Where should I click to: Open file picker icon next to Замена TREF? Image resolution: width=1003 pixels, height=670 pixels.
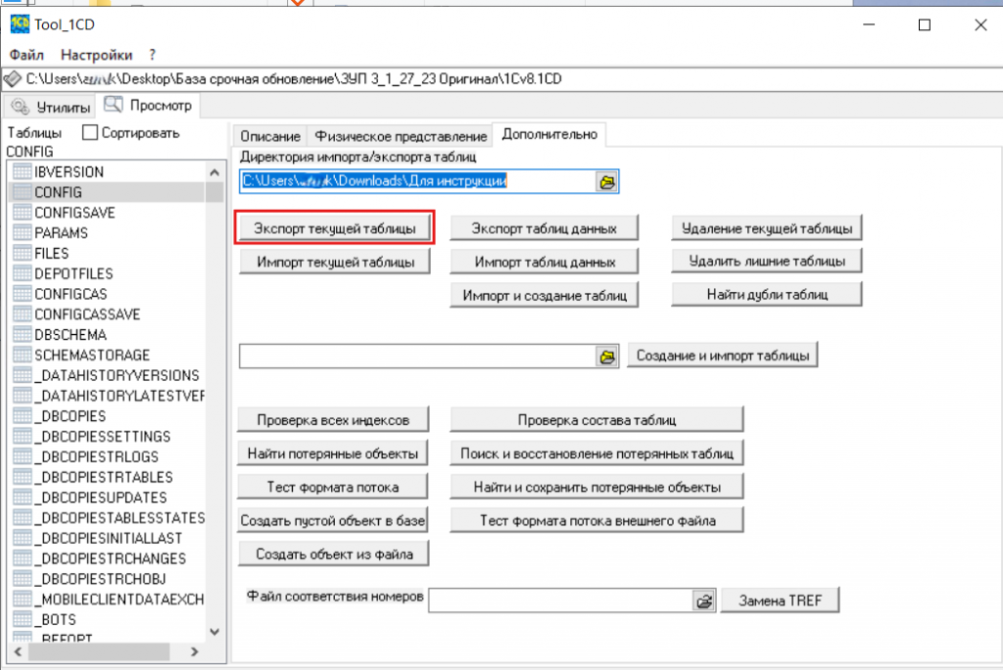pos(703,600)
